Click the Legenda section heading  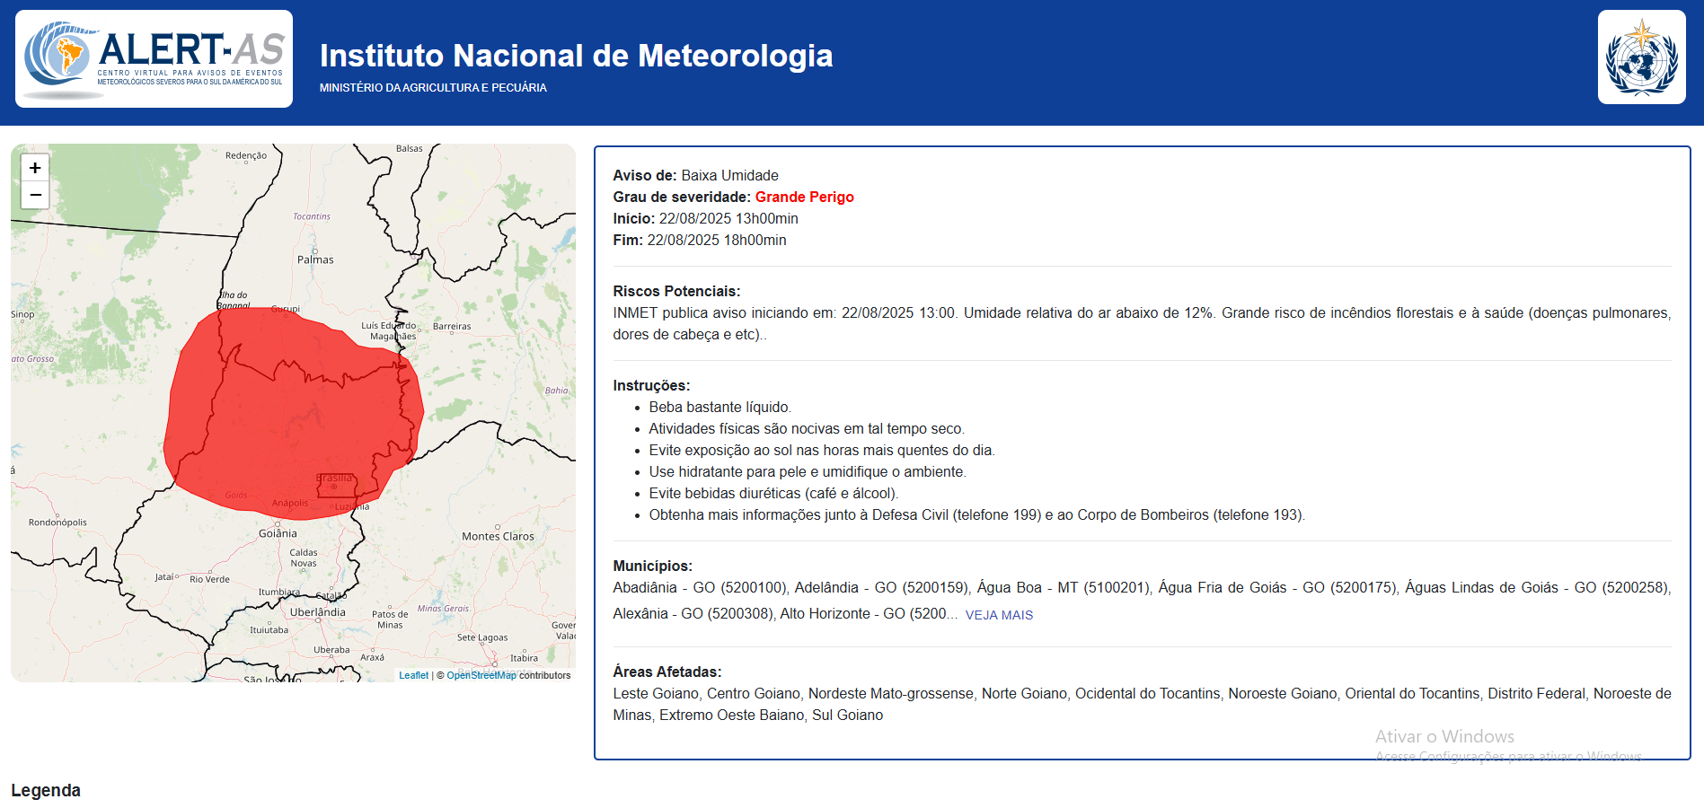tap(46, 790)
